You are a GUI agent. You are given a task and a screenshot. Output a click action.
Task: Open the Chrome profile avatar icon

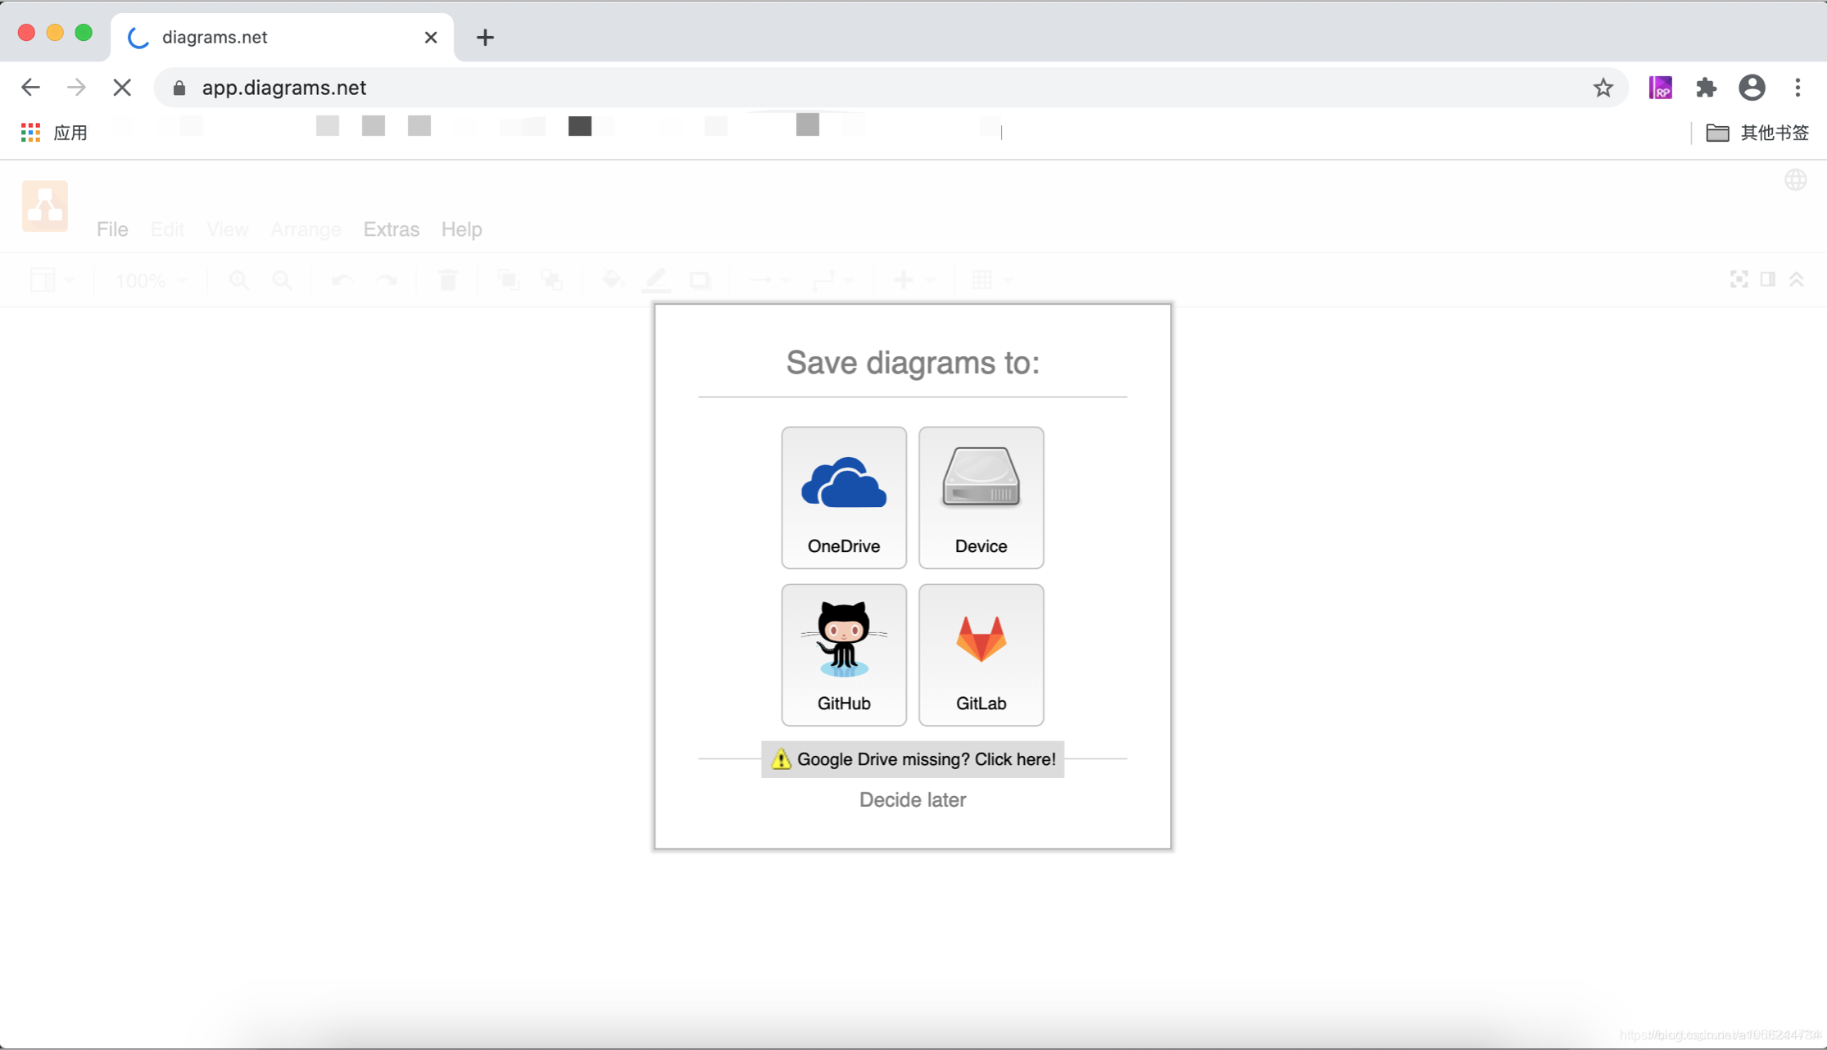point(1752,88)
